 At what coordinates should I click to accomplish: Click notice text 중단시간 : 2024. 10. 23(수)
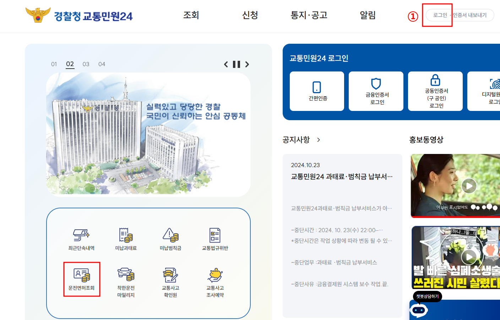click(x=337, y=230)
